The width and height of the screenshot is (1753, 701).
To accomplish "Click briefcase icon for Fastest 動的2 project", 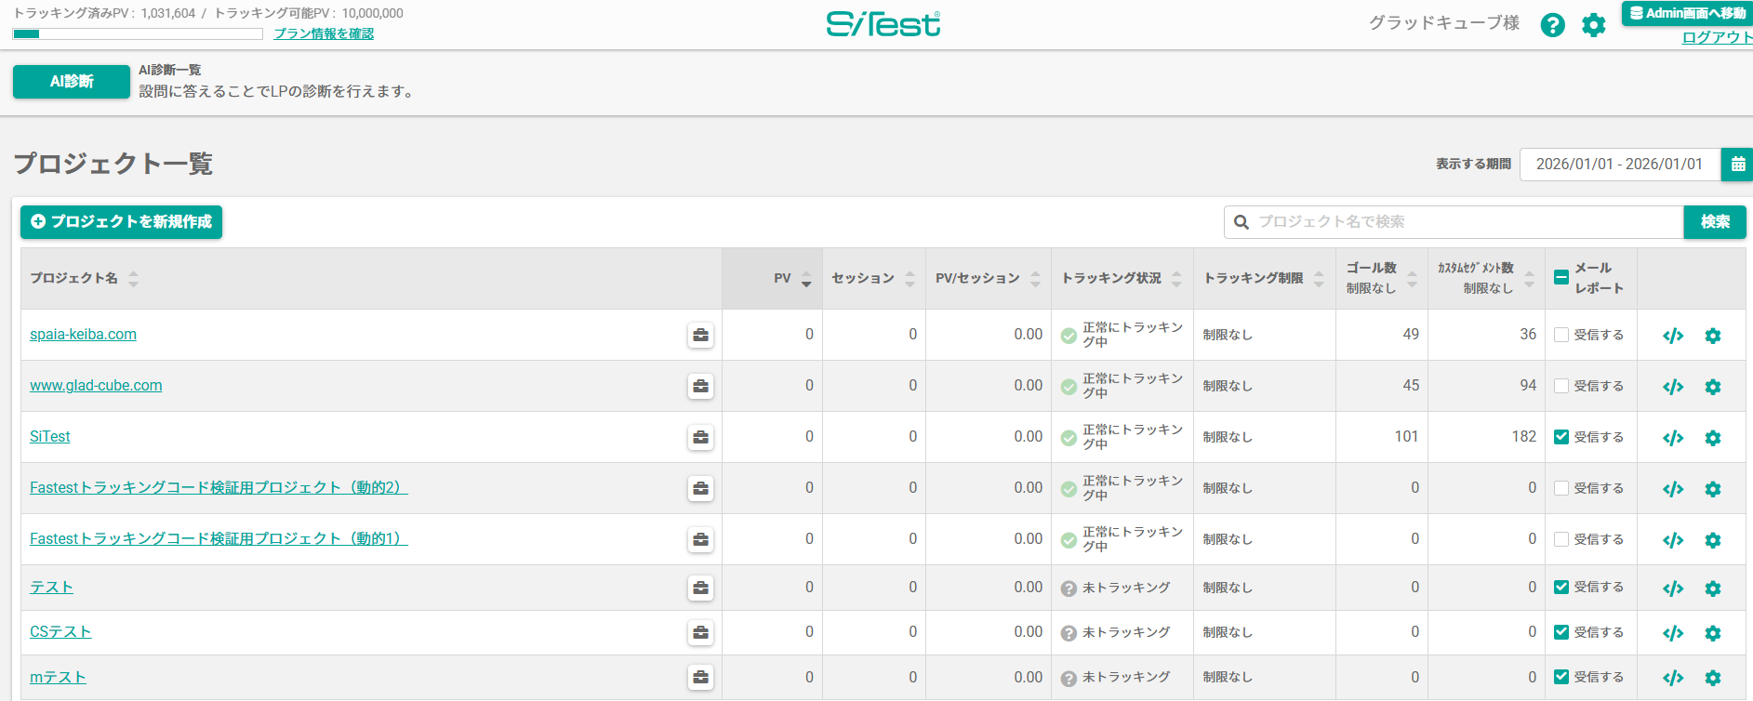I will coord(701,488).
